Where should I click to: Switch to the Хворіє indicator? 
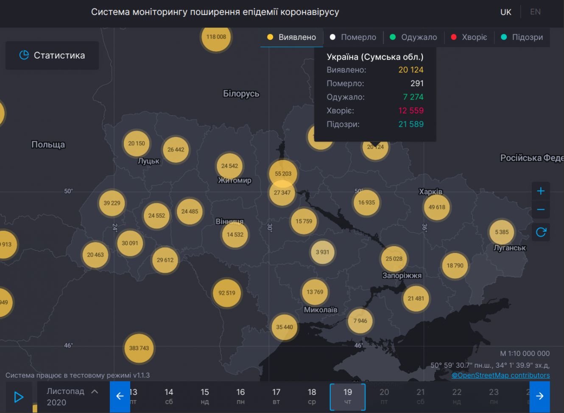[469, 37]
